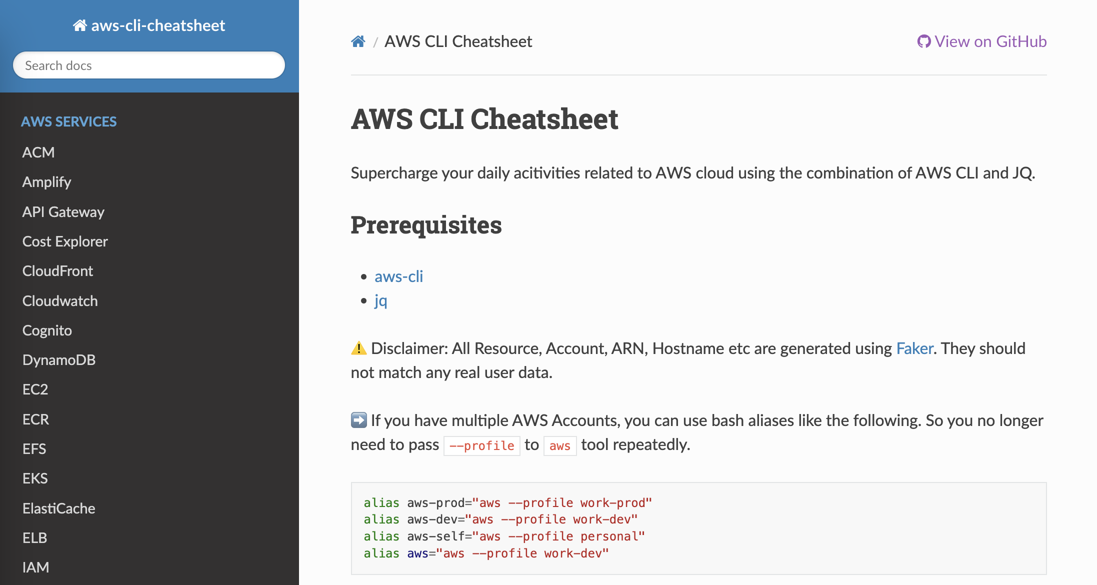The height and width of the screenshot is (585, 1097).
Task: Click the EC2 sidebar navigation item
Action: 35,389
